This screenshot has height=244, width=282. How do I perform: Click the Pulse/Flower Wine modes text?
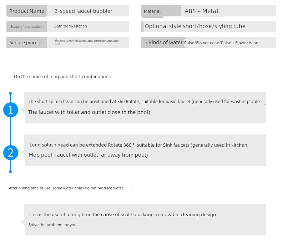(221, 43)
